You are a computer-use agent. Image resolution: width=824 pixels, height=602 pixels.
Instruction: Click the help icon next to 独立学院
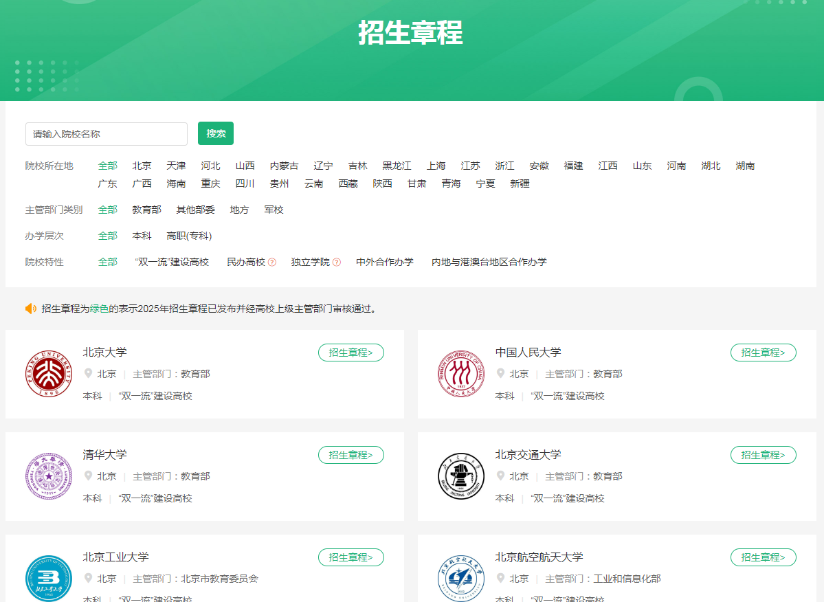337,262
